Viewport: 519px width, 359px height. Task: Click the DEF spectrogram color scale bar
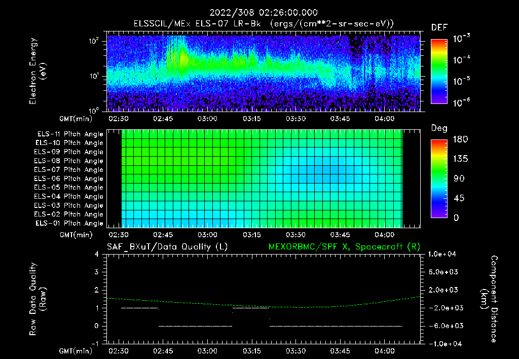[439, 71]
